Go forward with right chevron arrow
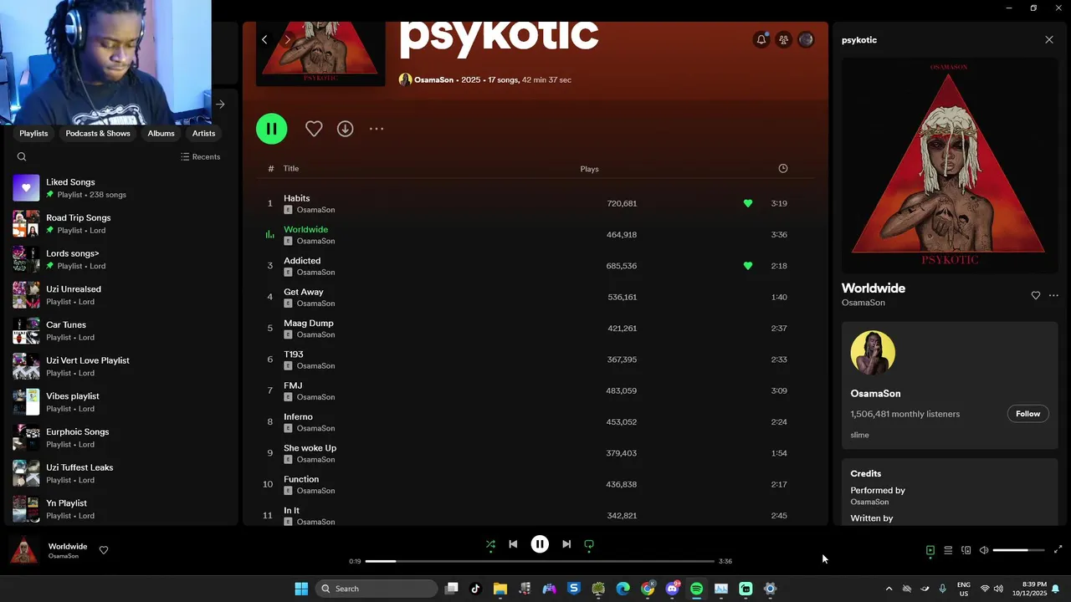The width and height of the screenshot is (1071, 602). [287, 39]
